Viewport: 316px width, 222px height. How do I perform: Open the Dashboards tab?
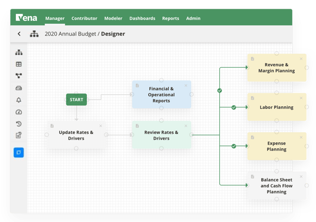coord(142,18)
